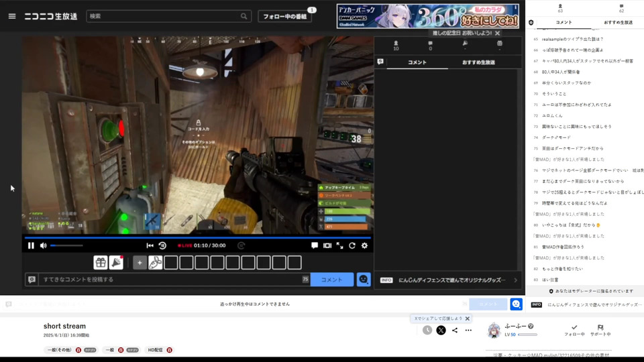Open the emoji picker next to the blue comment button
Image resolution: width=644 pixels, height=362 pixels.
[x=364, y=280]
